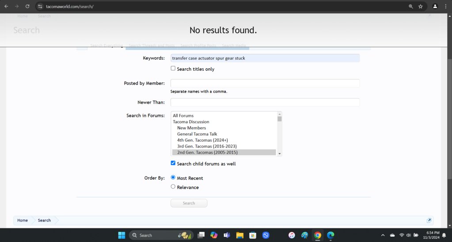Open Wi-Fi network tray icon
The height and width of the screenshot is (242, 452).
pos(402,235)
